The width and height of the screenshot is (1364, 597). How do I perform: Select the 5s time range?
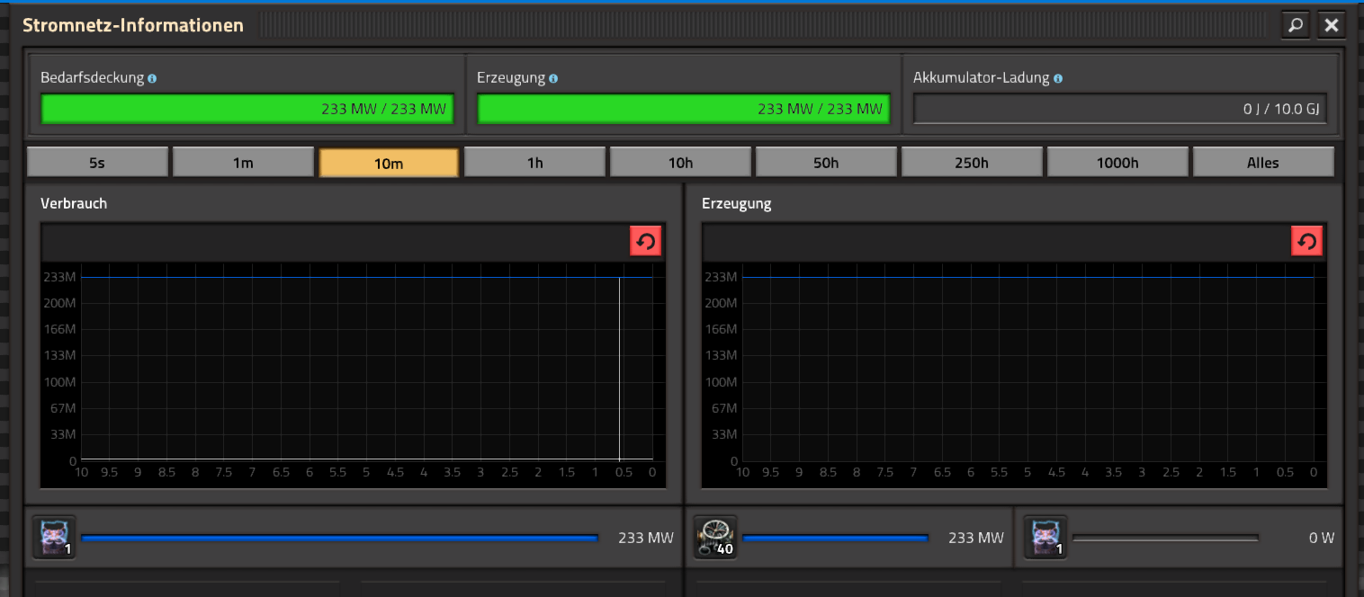(x=97, y=163)
